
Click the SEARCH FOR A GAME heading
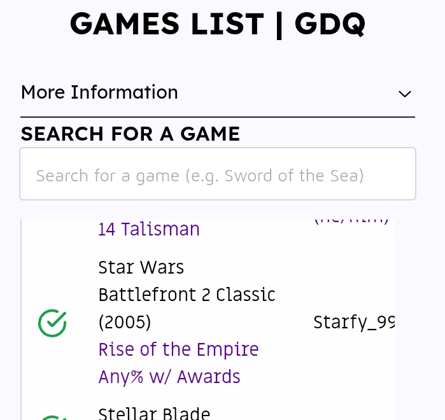pyautogui.click(x=131, y=134)
